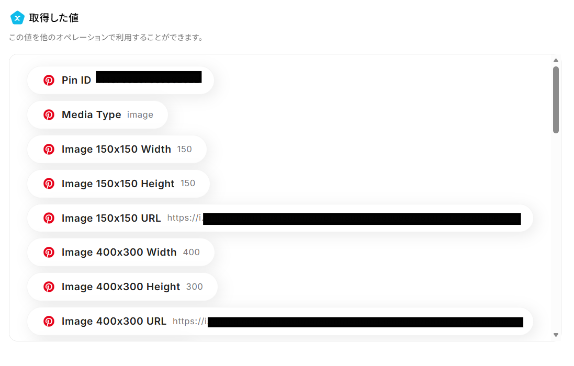Click Pinterest icon next to Image 400x300 Width
Image resolution: width=574 pixels, height=366 pixels.
tap(49, 253)
